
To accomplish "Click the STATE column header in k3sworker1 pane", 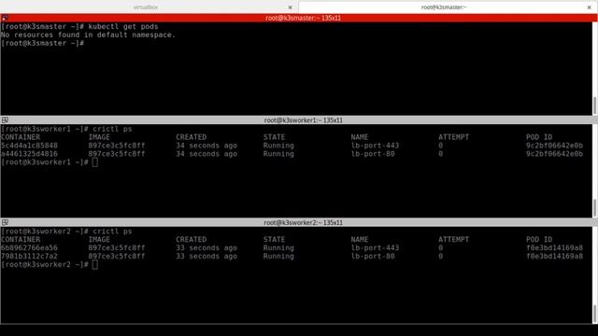I will (274, 137).
